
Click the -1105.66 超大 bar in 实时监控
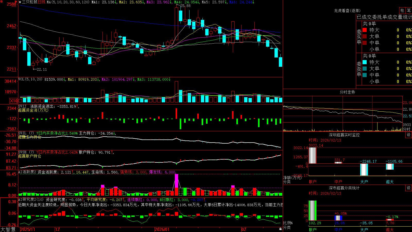click(x=390, y=167)
